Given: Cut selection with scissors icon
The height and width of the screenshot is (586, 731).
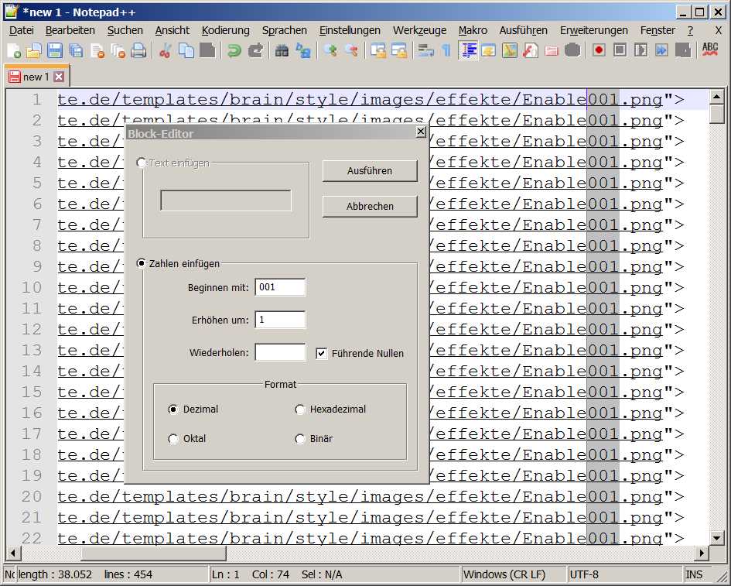Looking at the screenshot, I should pos(165,50).
